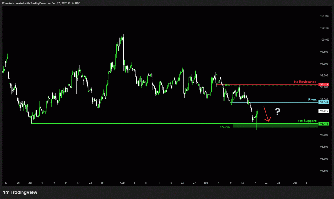334x199 pixels.
Task: Click the 95.500 price axis value
Action: 325,147
